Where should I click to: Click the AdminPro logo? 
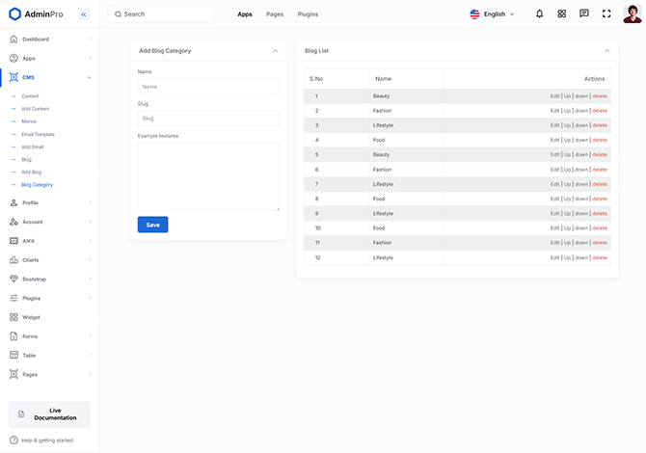[x=42, y=14]
